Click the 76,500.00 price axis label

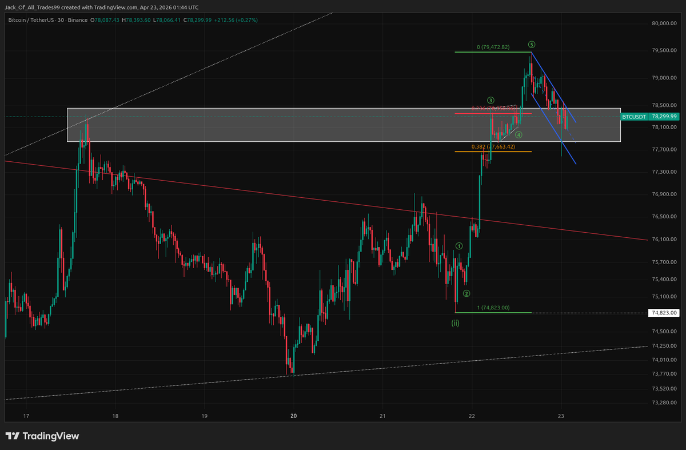coord(664,217)
